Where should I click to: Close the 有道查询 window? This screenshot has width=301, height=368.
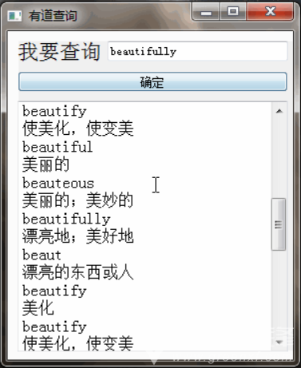click(270, 11)
